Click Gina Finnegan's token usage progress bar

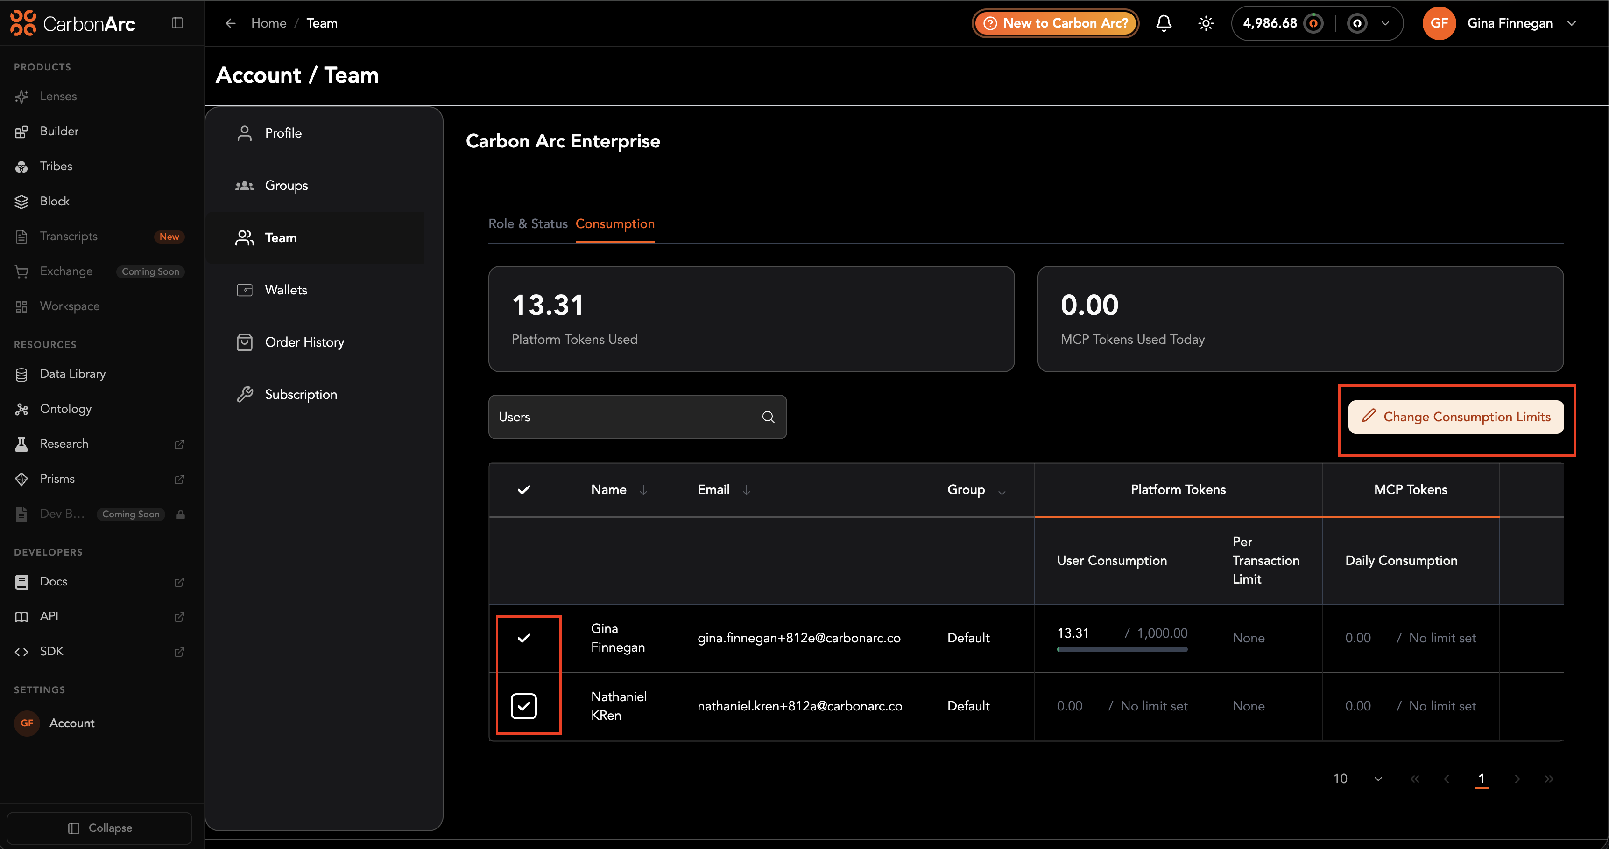[1122, 649]
